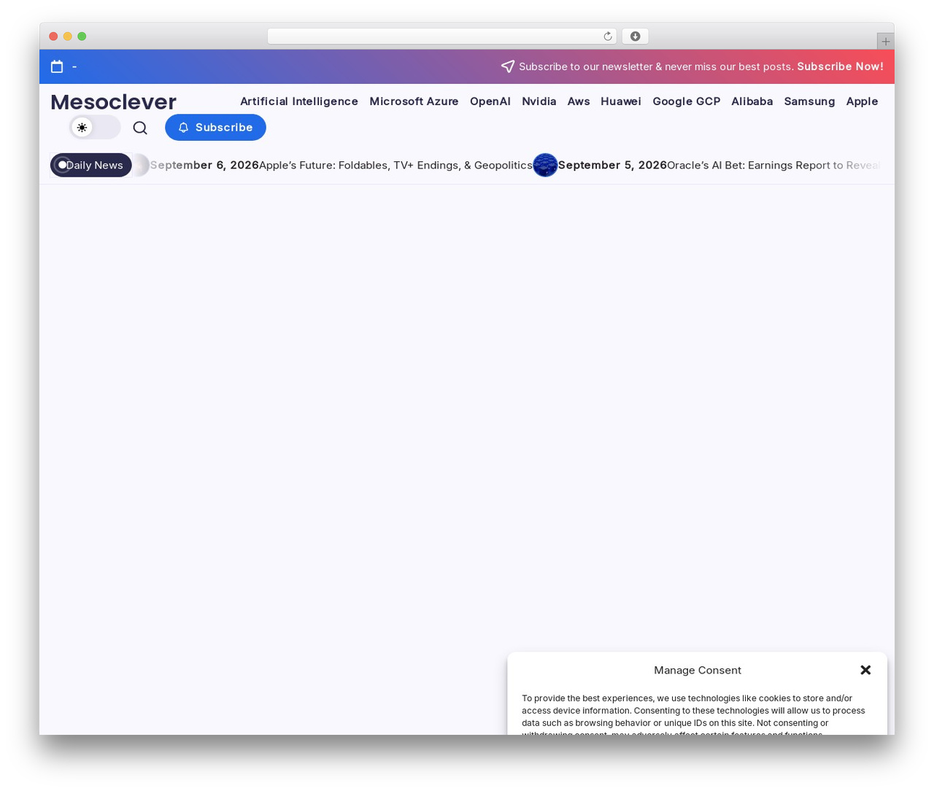
Task: Click the Subscribe Now! link
Action: point(840,66)
